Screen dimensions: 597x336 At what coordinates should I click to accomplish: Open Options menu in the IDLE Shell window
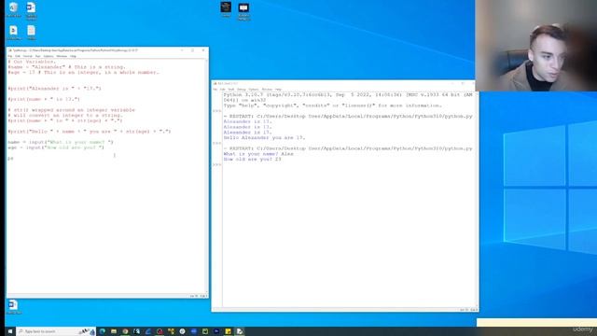254,90
